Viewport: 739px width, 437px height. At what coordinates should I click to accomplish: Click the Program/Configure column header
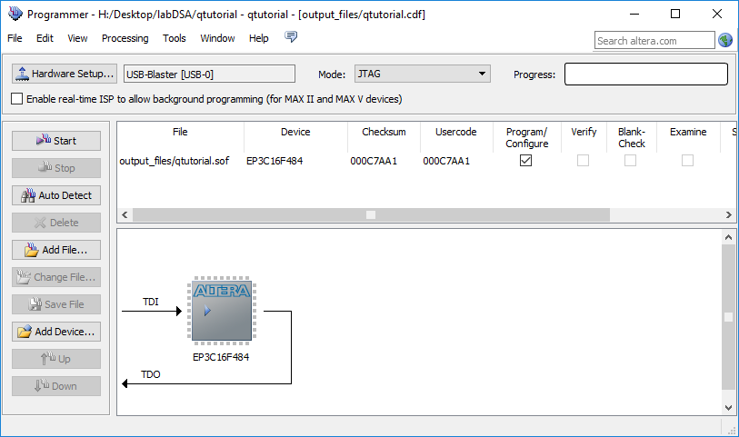527,137
